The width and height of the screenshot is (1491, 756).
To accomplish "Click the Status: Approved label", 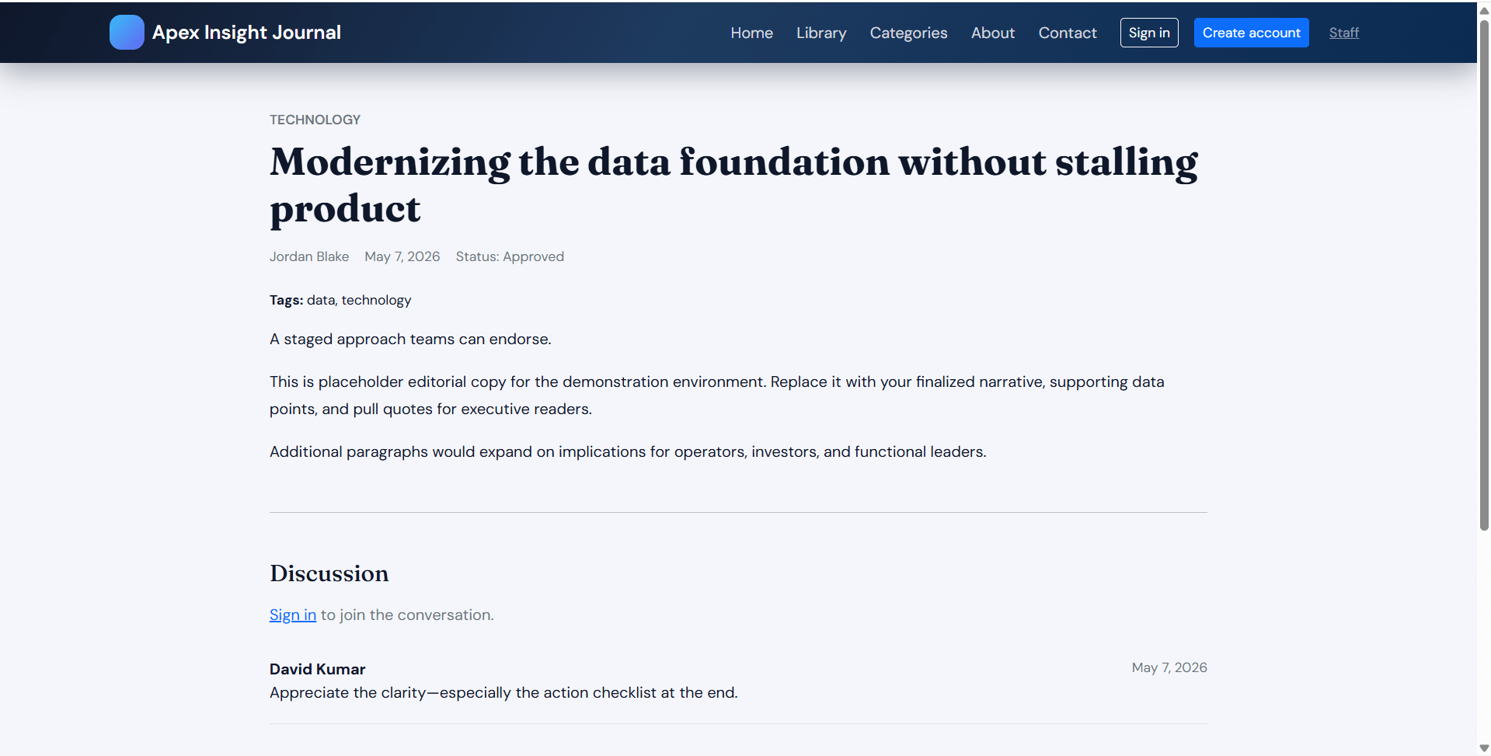I will coord(510,256).
